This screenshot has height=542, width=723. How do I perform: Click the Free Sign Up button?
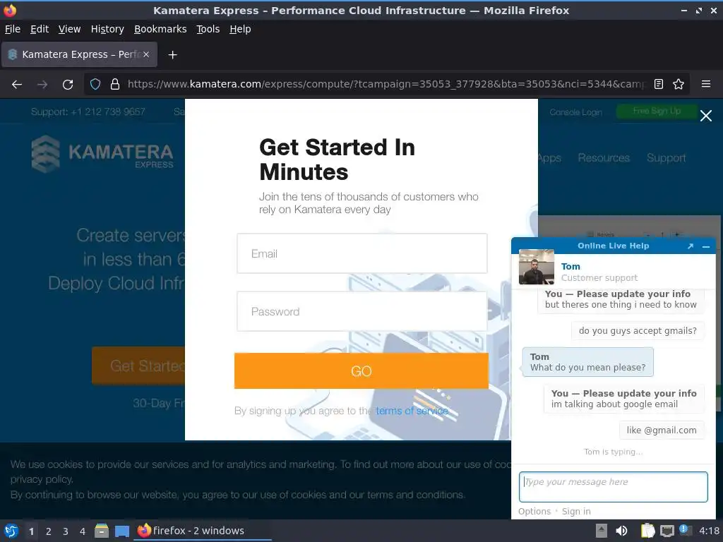[x=657, y=111]
